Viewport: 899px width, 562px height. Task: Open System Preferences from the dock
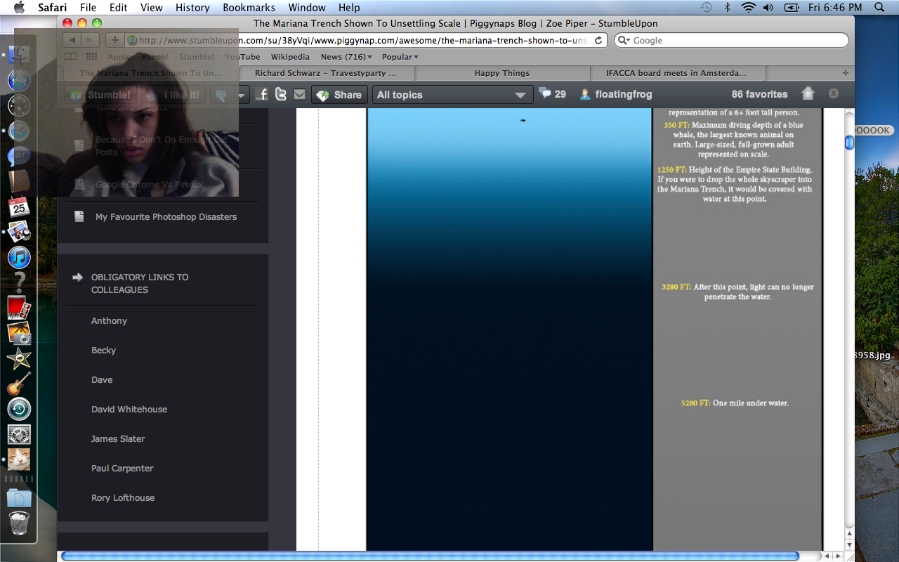point(19,434)
